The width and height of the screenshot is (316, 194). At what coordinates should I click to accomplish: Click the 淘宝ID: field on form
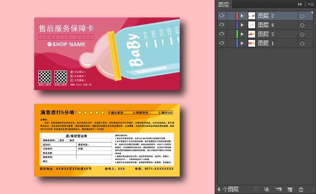pos(59,145)
